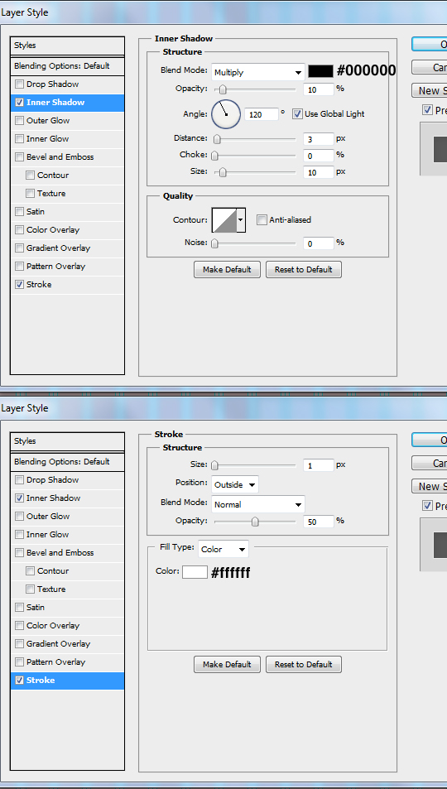Select Blending Options: Default in bottom dialog
This screenshot has width=447, height=789.
pyautogui.click(x=67, y=461)
